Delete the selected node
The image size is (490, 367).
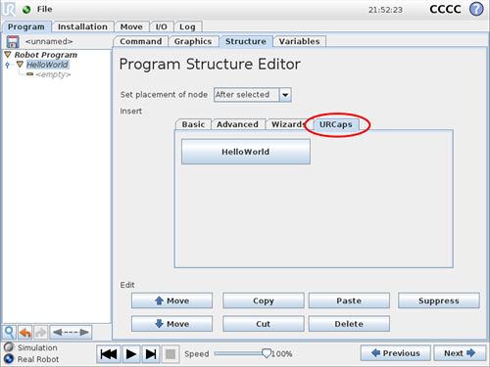(349, 324)
